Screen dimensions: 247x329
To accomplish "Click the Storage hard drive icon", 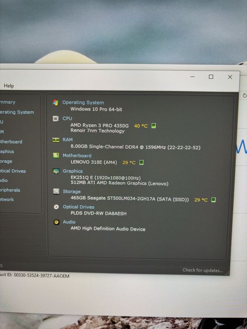I will tap(56, 191).
